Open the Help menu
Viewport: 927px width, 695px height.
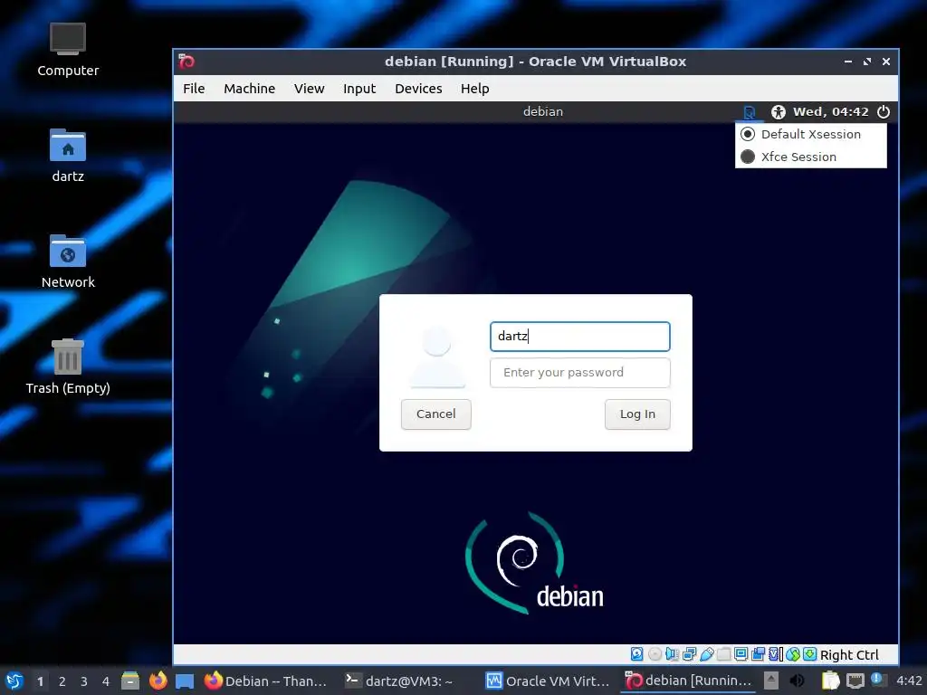coord(474,89)
